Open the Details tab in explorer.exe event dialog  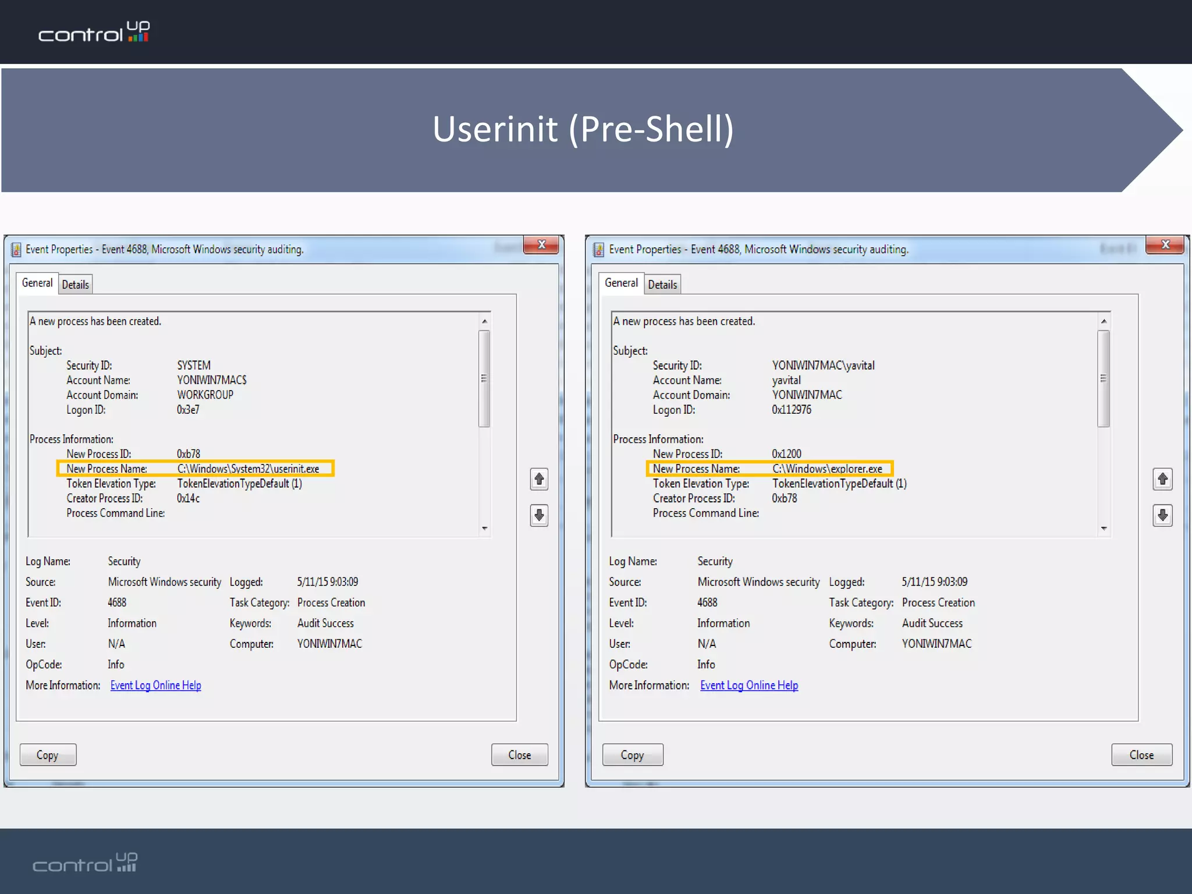coord(662,285)
